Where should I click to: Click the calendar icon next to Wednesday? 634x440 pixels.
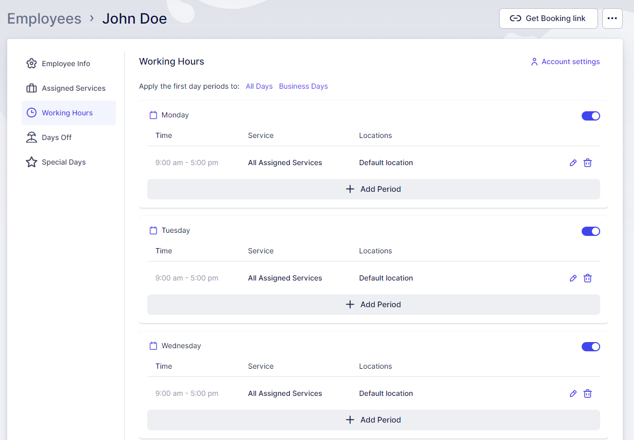coord(153,346)
